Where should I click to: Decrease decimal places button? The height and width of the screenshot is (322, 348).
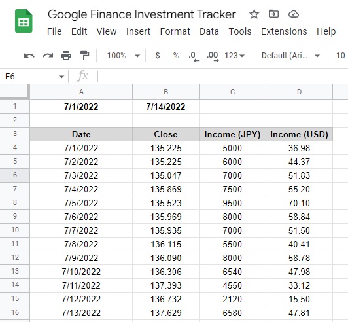pos(194,56)
